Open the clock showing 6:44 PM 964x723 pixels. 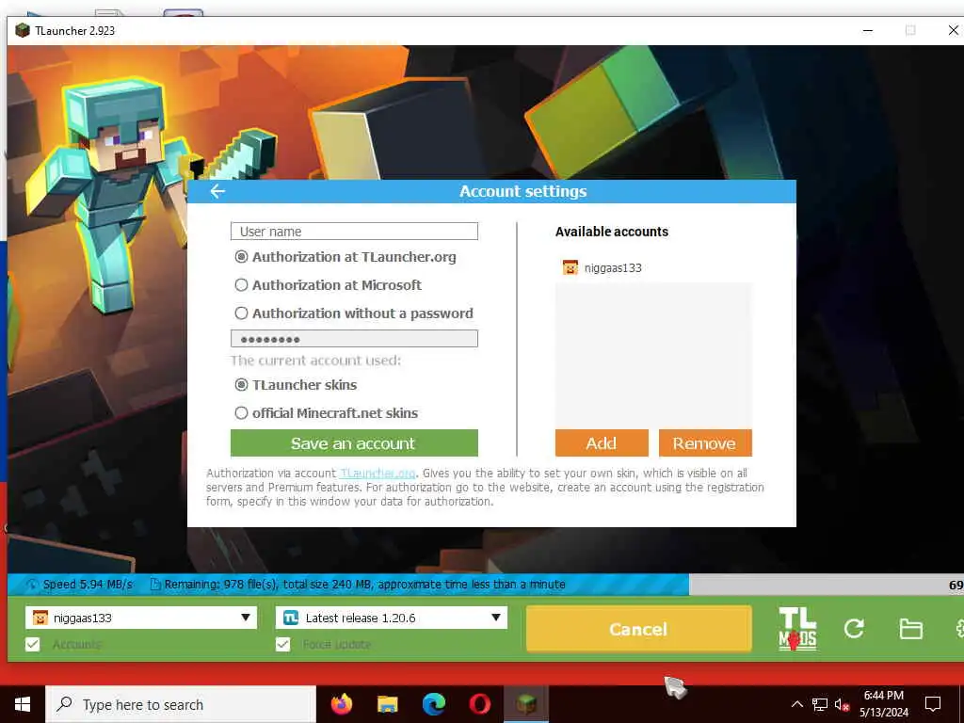click(884, 704)
